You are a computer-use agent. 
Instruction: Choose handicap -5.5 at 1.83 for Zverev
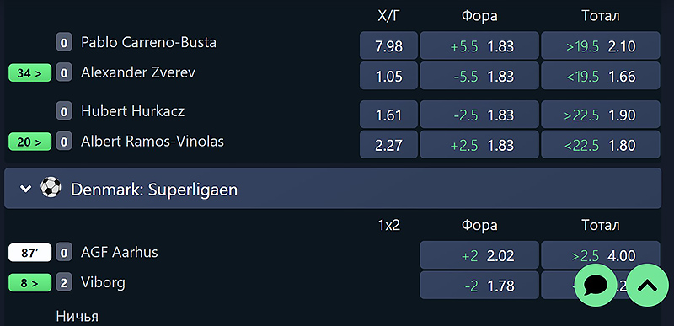point(479,76)
